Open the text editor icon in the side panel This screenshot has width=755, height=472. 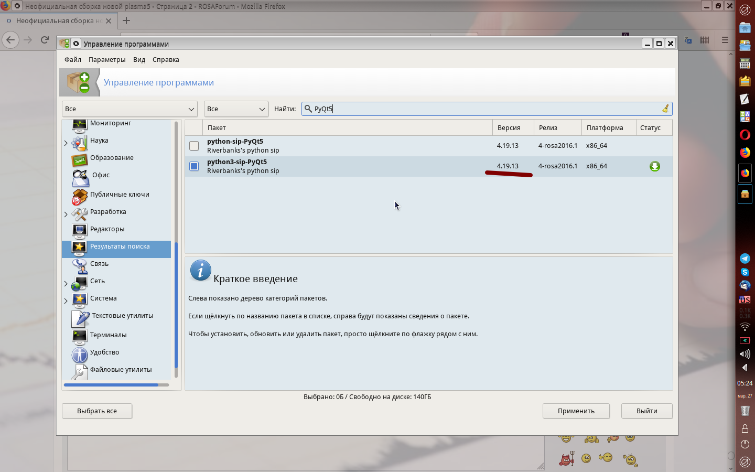(x=745, y=99)
